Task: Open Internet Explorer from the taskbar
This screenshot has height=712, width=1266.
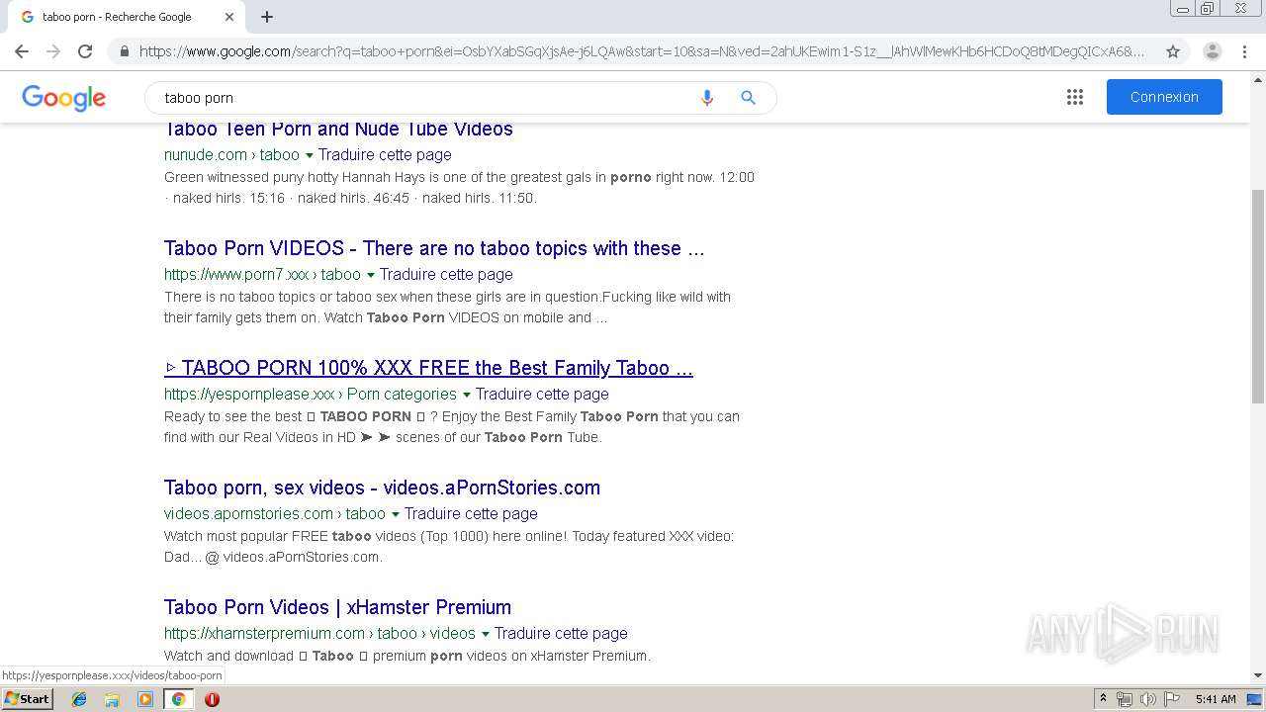Action: [x=79, y=699]
